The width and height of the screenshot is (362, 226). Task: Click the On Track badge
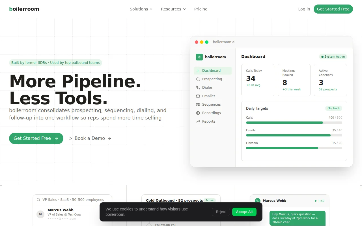click(334, 108)
